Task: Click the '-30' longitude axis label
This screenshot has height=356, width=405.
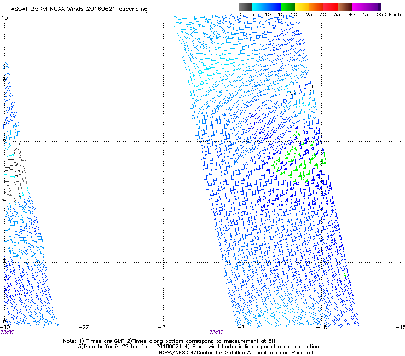Action: pyautogui.click(x=5, y=328)
